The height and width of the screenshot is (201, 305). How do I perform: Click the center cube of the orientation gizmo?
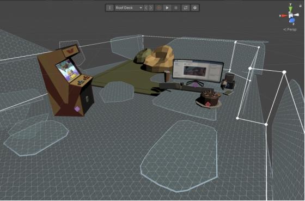click(291, 15)
